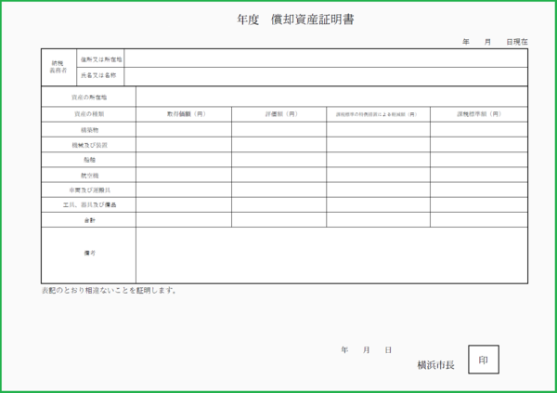Viewport: 557px width, 393px height.
Task: Click the 印 seal box
Action: (x=484, y=360)
